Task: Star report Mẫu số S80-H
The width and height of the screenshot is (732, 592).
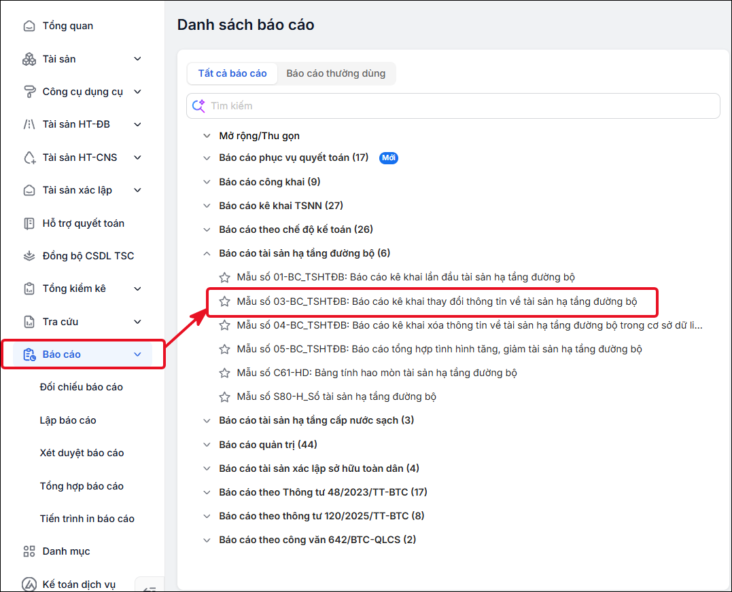Action: point(224,396)
